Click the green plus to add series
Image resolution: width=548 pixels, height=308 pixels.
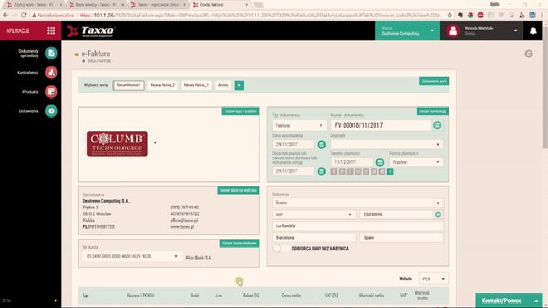[239, 86]
